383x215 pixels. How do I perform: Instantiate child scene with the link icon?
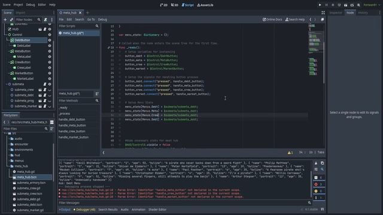11,20
